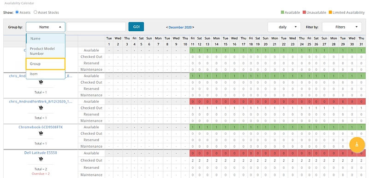Viewport: 369px width, 178px height.
Task: Open the daily view dropdown
Action: pos(284,27)
